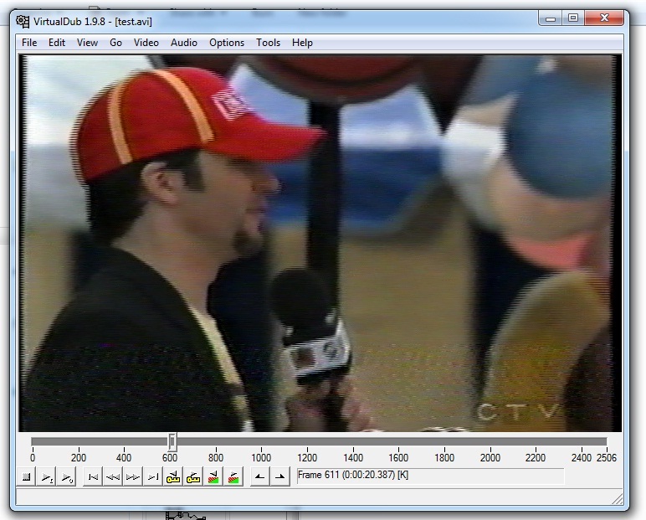Click the timeline position slider thumb

172,442
